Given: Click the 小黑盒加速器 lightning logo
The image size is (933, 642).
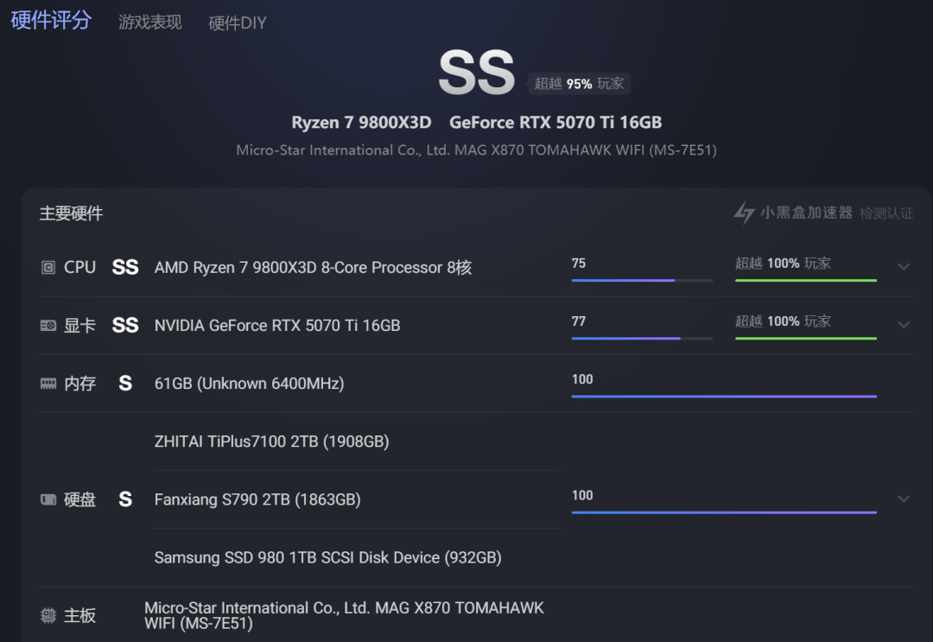Looking at the screenshot, I should pyautogui.click(x=744, y=213).
